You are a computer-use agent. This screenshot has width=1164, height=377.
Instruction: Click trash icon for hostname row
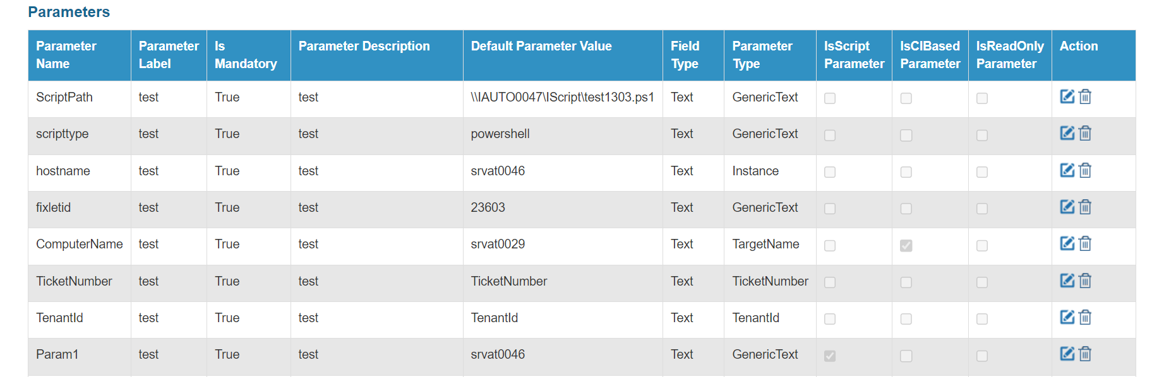pyautogui.click(x=1085, y=170)
